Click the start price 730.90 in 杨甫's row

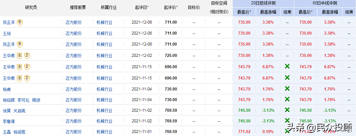(x=171, y=89)
